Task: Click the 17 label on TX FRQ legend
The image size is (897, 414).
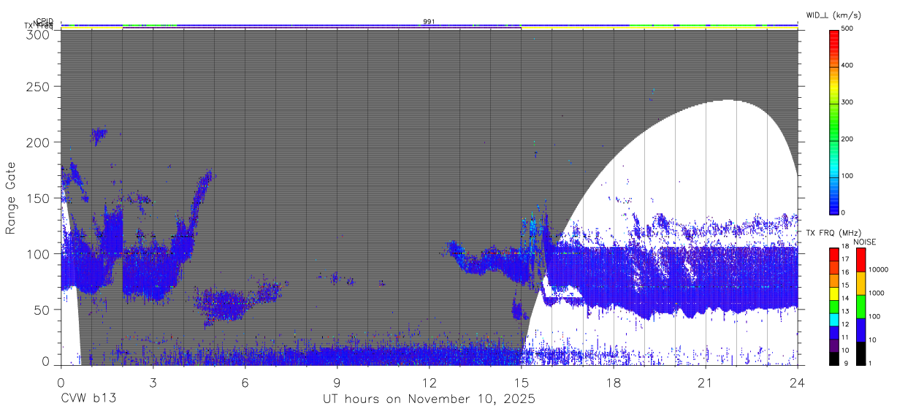Action: (844, 259)
